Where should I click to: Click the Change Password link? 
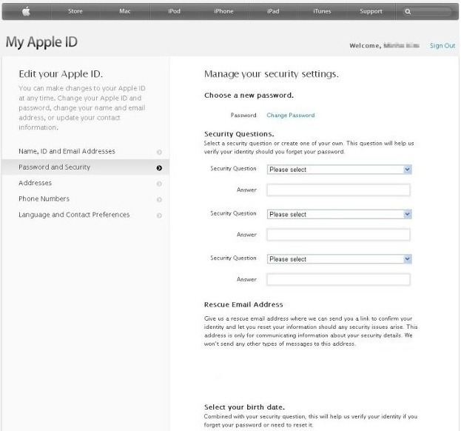click(291, 115)
